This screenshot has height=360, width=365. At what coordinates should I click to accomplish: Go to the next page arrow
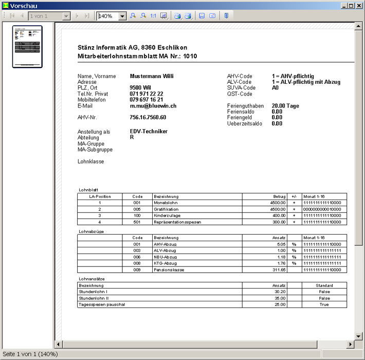click(x=77, y=16)
